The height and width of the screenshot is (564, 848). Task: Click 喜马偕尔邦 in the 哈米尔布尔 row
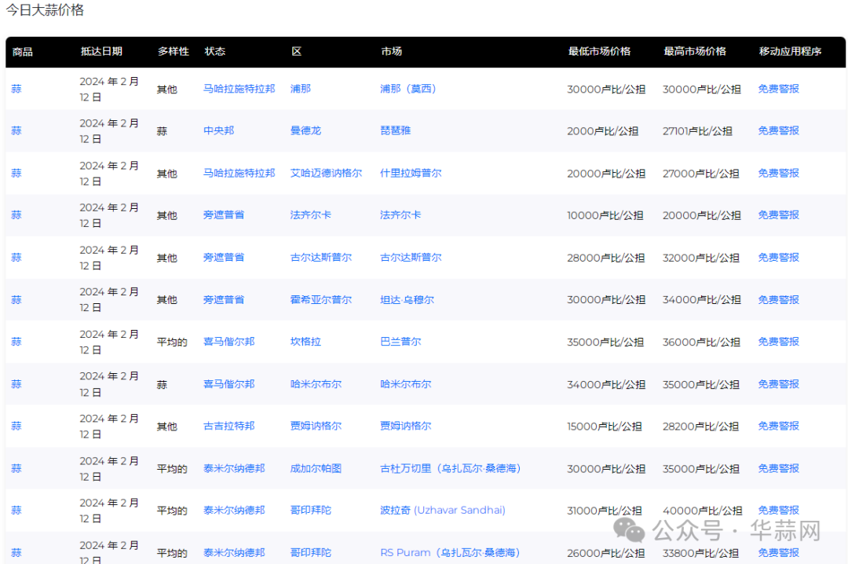pos(228,384)
